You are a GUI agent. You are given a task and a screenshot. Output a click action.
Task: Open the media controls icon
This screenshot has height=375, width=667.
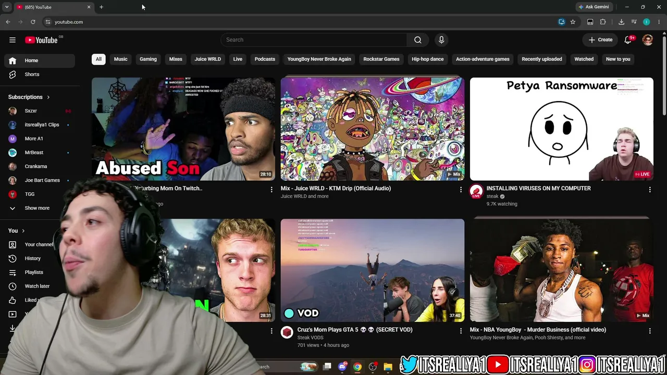(634, 22)
